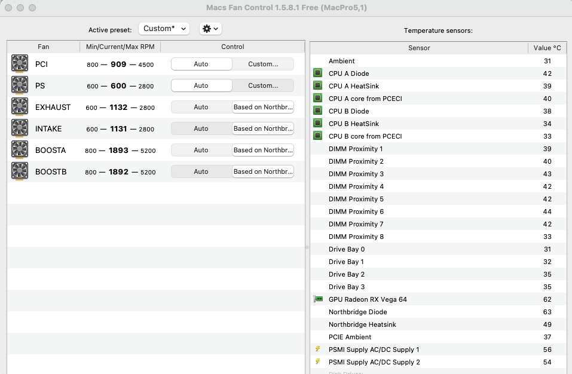The height and width of the screenshot is (374, 572).
Task: Click the BOOSTA current RPM value 1893
Action: tap(118, 150)
